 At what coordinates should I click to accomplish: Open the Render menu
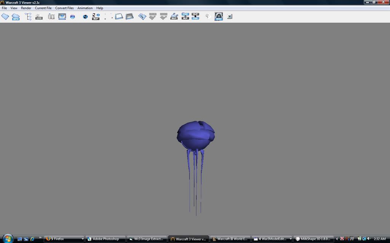[26, 8]
